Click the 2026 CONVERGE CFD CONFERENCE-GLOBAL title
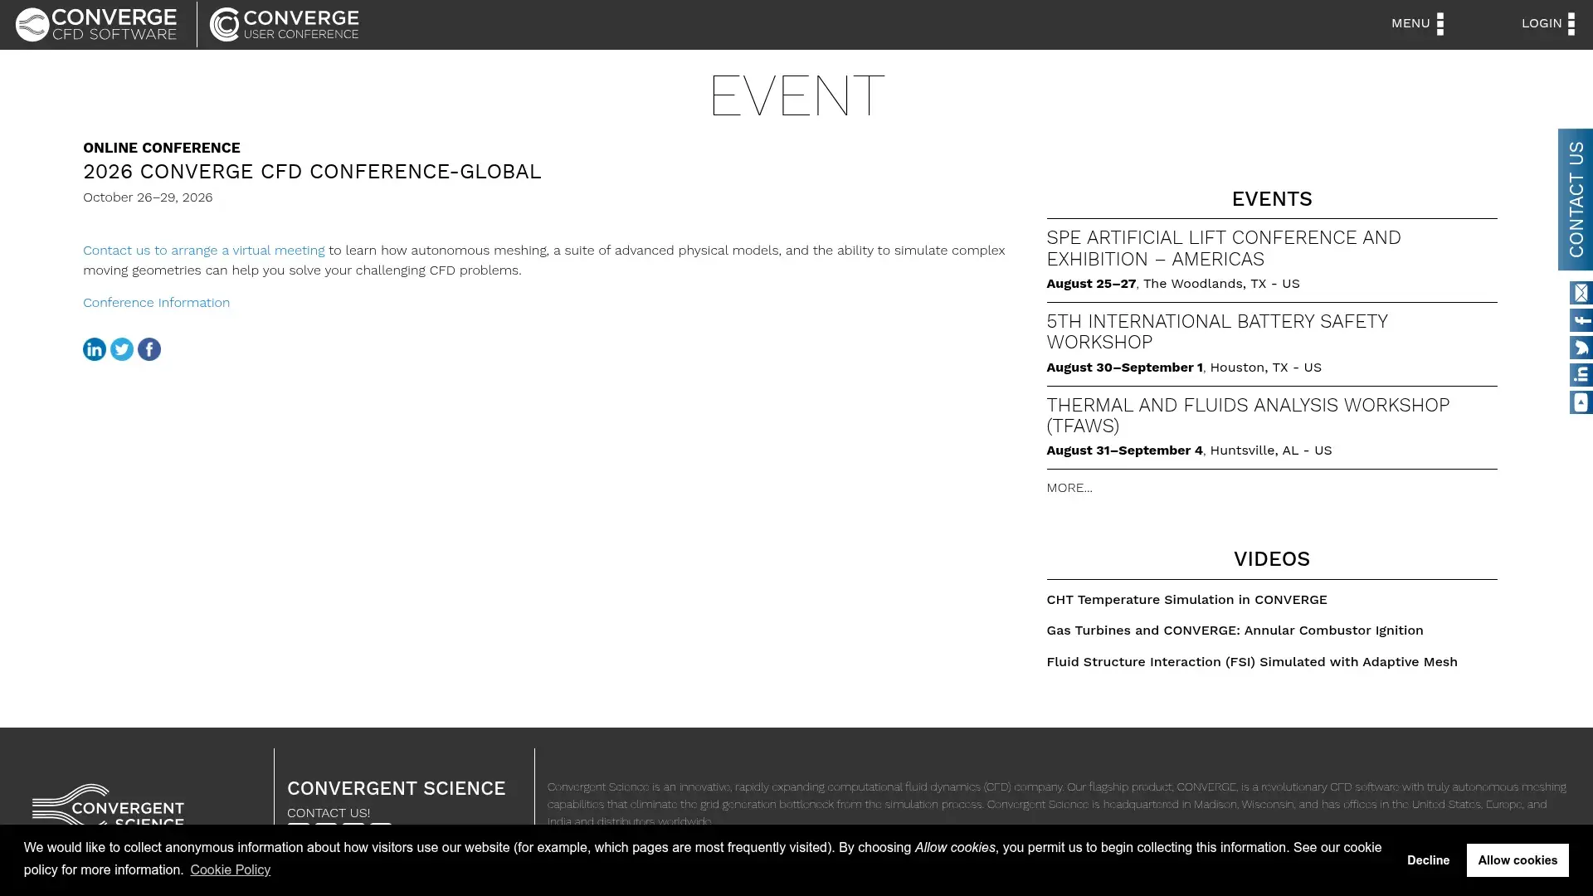 click(x=312, y=172)
